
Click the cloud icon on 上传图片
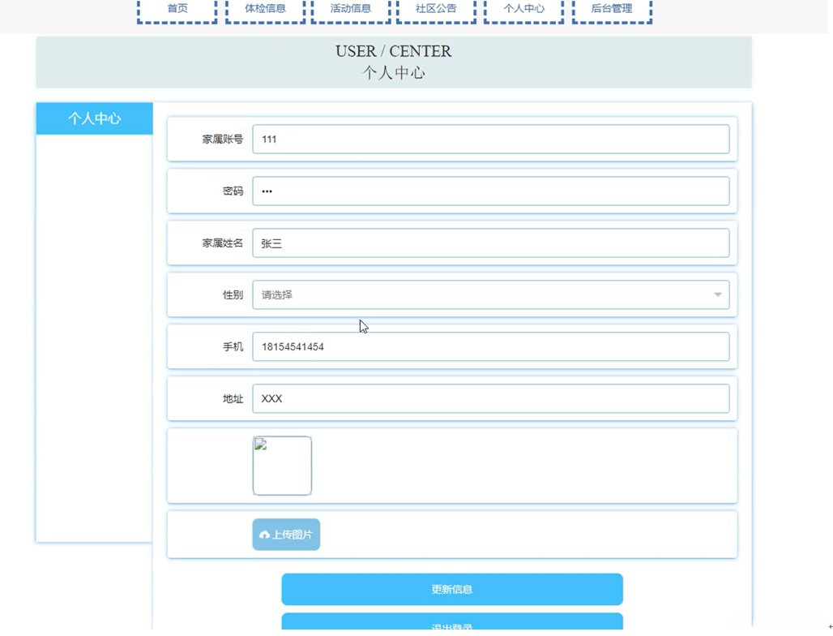[x=264, y=535]
